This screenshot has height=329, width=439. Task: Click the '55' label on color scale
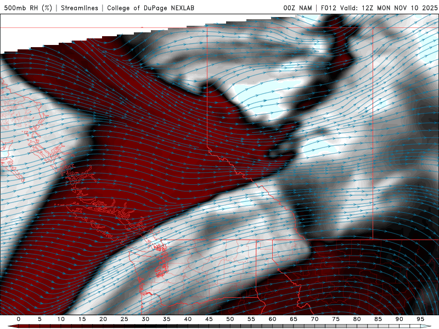click(x=251, y=319)
